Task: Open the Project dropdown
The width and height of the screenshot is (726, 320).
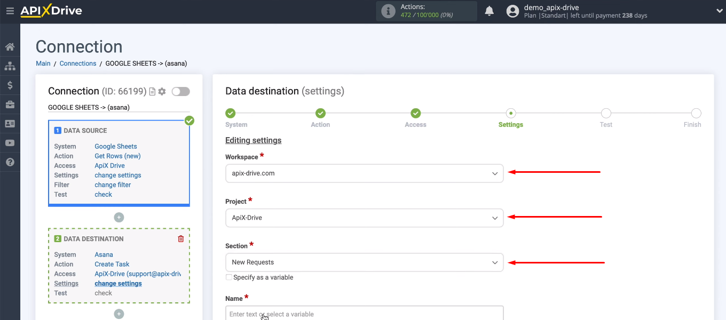Action: [364, 218]
